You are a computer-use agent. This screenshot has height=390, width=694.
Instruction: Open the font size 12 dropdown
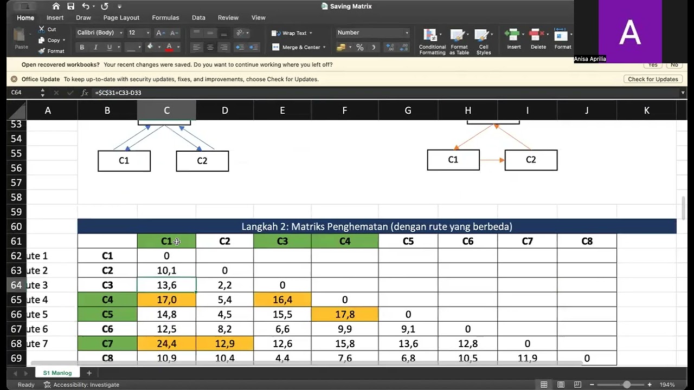point(138,32)
